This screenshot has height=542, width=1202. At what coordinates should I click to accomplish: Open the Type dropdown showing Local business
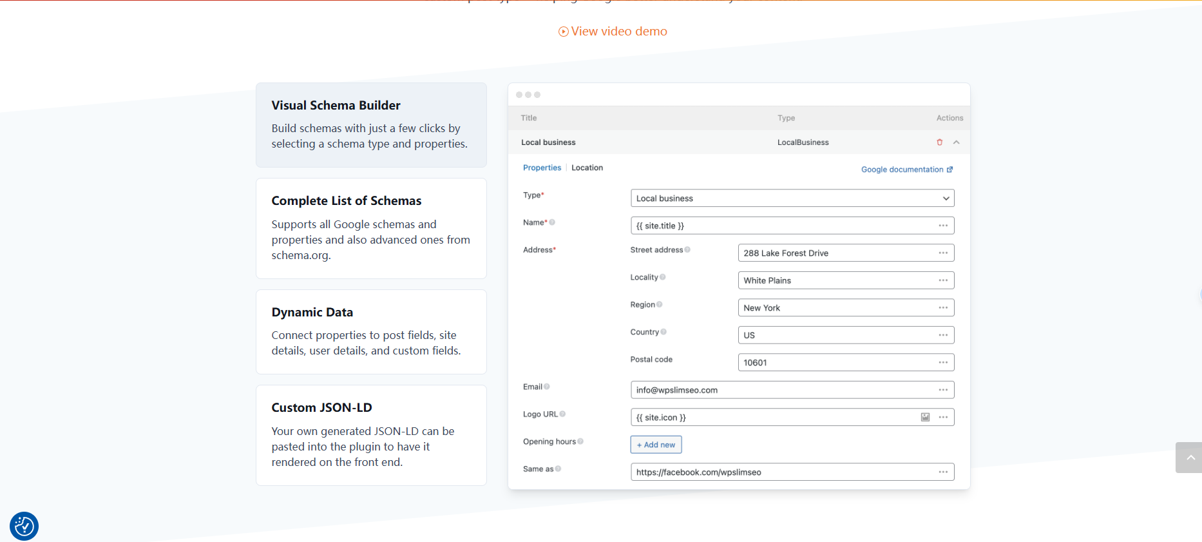point(792,198)
